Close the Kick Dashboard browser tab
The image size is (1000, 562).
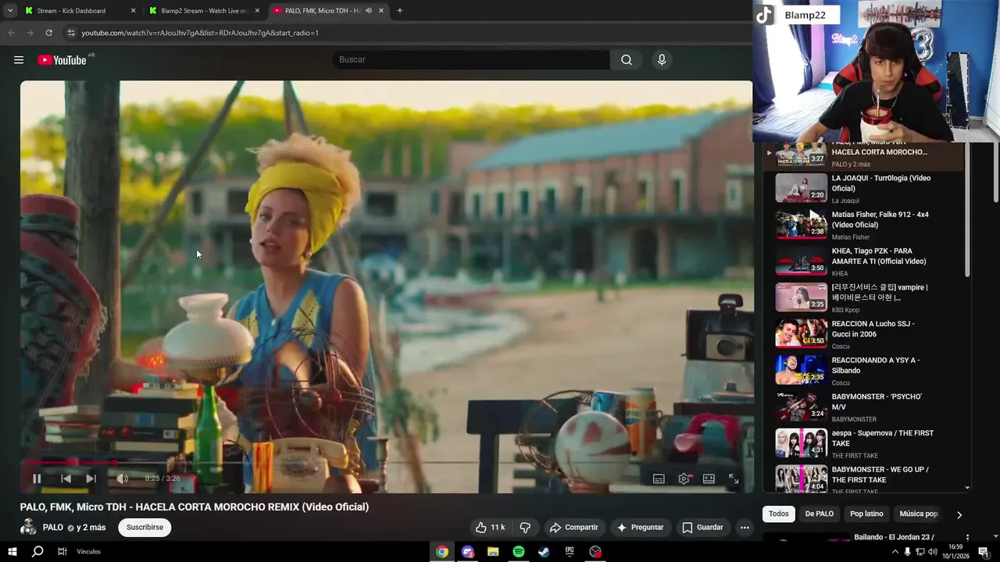pos(133,11)
